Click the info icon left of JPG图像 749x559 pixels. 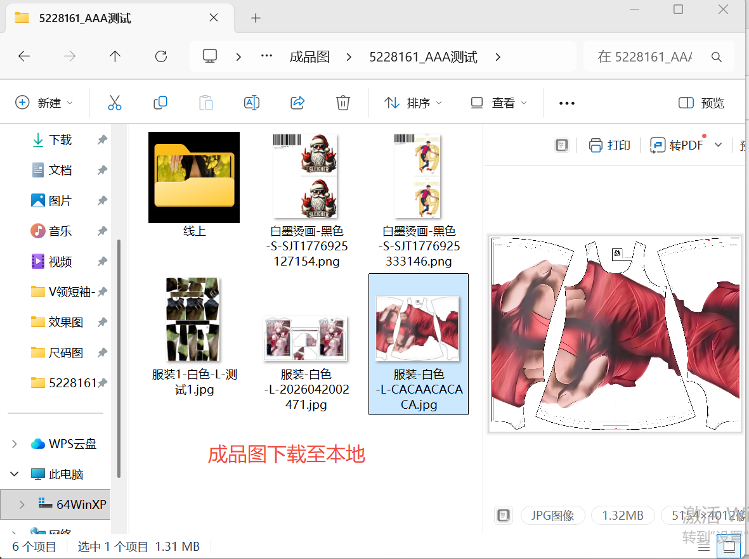point(504,515)
